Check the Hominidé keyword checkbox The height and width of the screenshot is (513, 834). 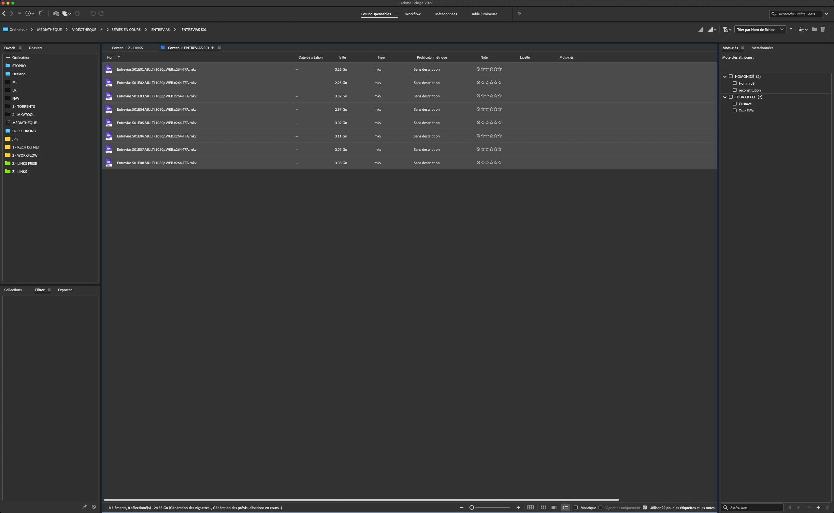coord(735,83)
